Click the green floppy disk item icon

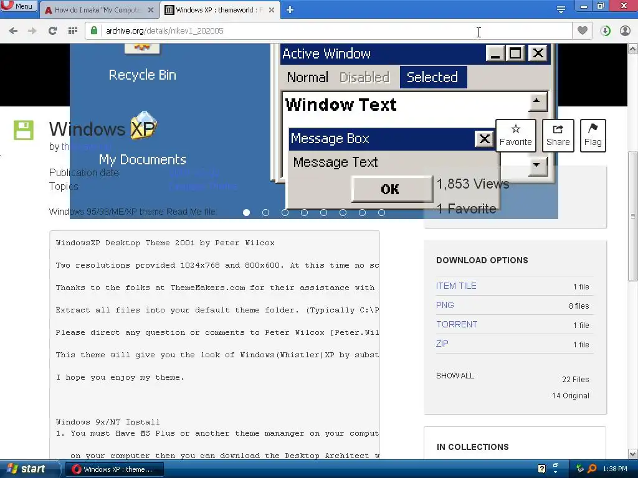[x=24, y=131]
